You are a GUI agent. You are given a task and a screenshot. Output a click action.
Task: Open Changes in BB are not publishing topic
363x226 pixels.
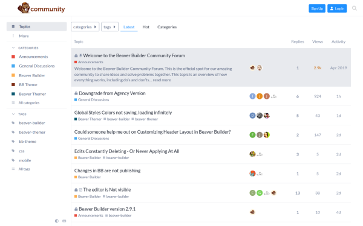click(x=107, y=171)
